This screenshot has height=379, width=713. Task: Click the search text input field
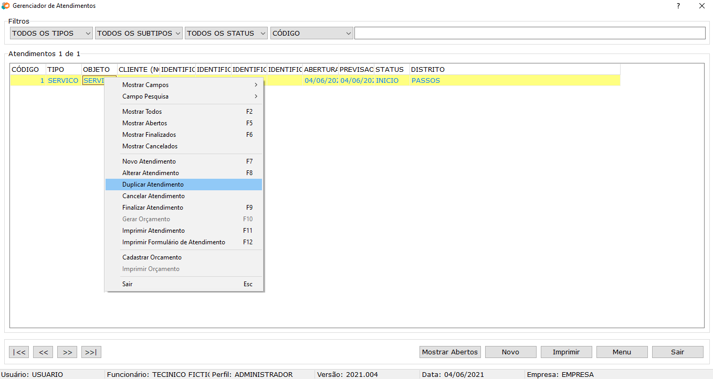[x=529, y=33]
